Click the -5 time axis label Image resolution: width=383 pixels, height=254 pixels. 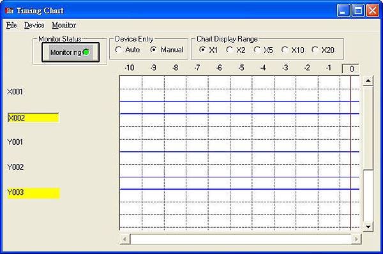(241, 68)
